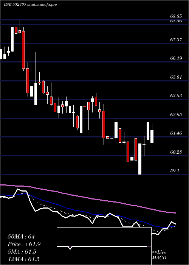Click the 67.37 price level label
This screenshot has height=265, width=189.
176,40
